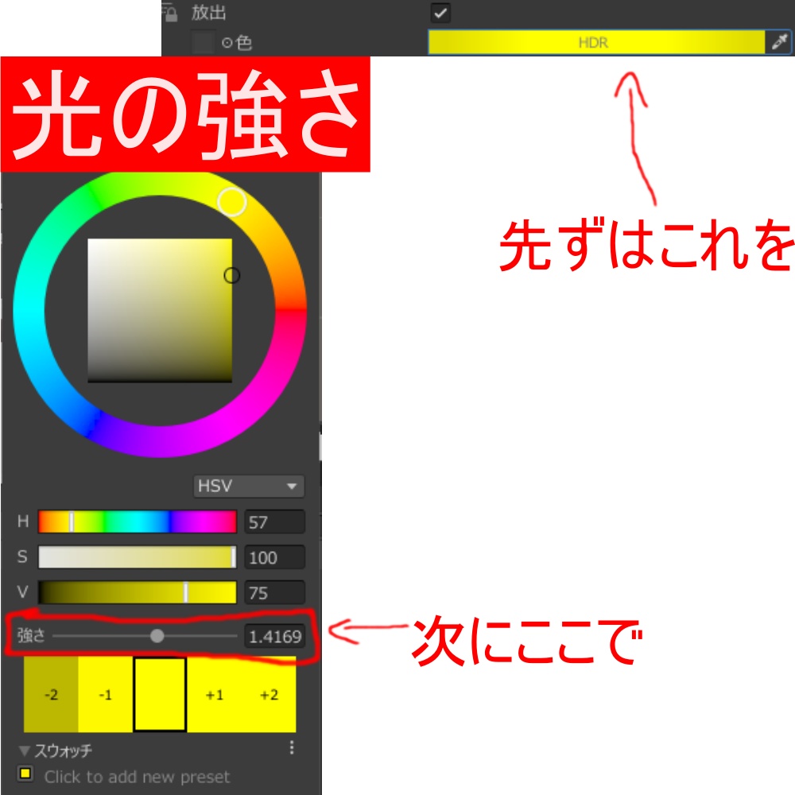795x795 pixels.
Task: Open the HSV mode dropdown
Action: pos(248,486)
